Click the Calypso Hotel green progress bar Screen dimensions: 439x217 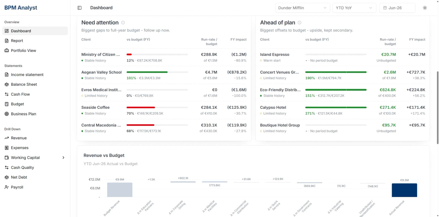click(x=336, y=107)
